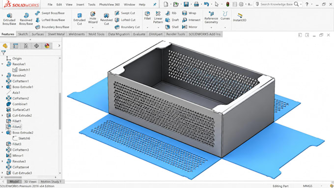Image resolution: width=334 pixels, height=188 pixels.
Task: Select SurfaceCut1 in the feature tree
Action: coord(21,110)
